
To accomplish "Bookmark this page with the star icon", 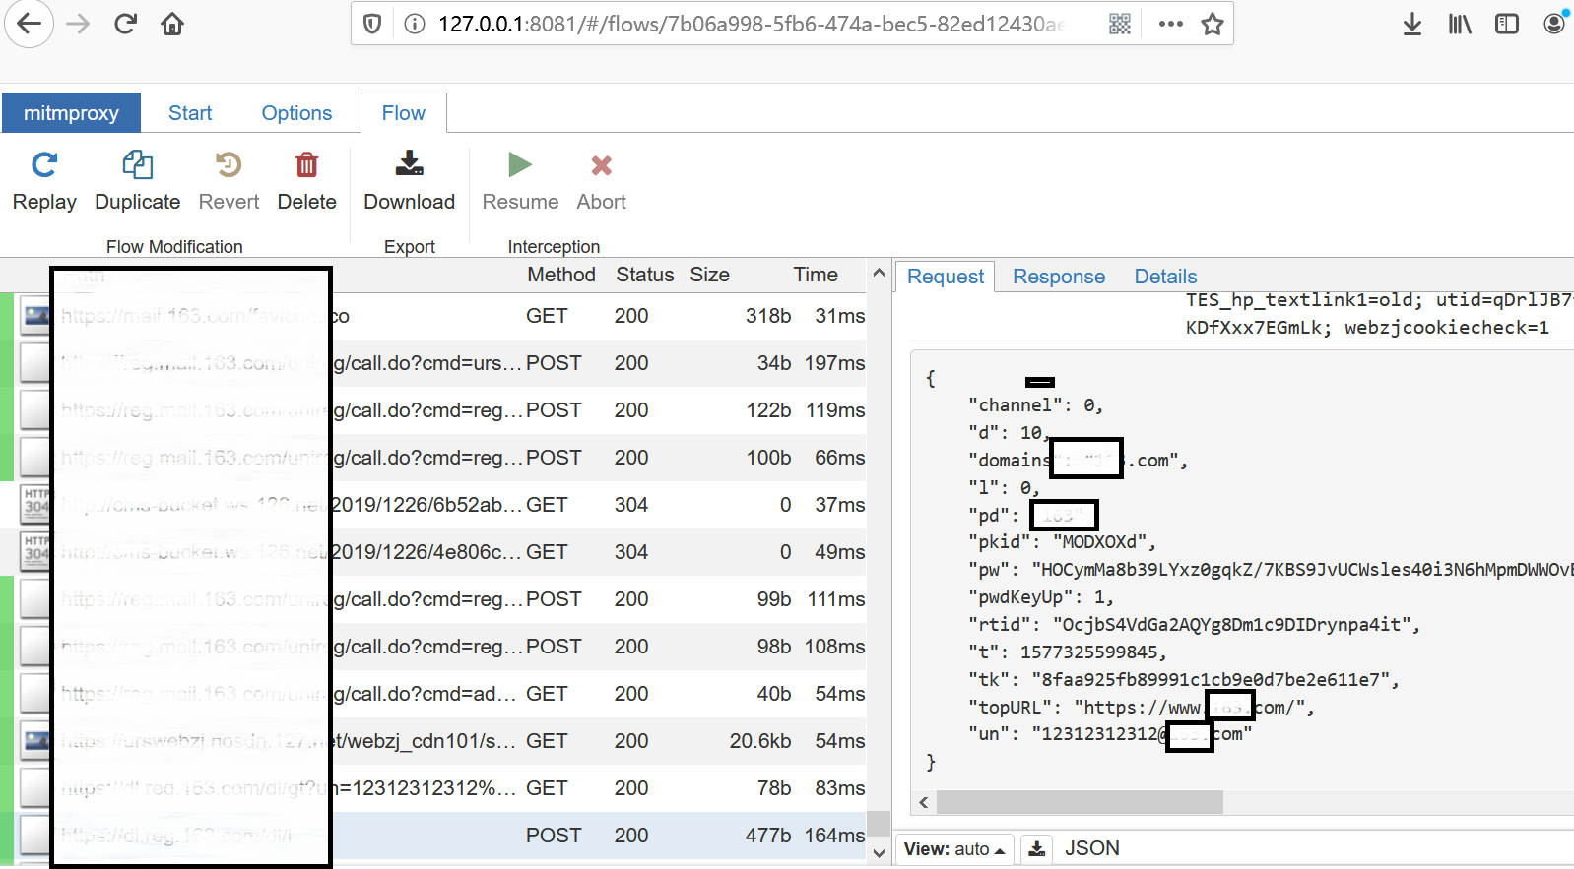I will (x=1213, y=24).
